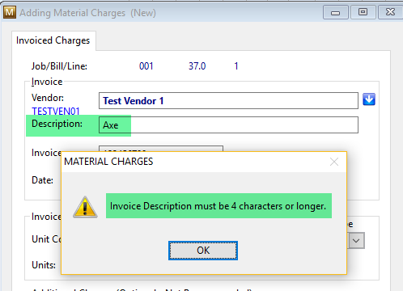Close the Material Charges warning dialog
403x291 pixels.
click(x=334, y=162)
